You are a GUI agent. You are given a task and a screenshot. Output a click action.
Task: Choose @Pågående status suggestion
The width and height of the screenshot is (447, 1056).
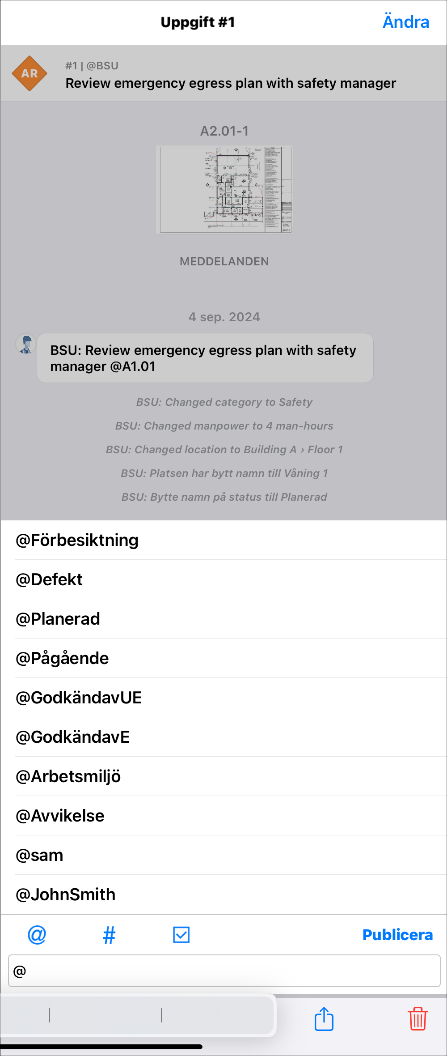[62, 658]
